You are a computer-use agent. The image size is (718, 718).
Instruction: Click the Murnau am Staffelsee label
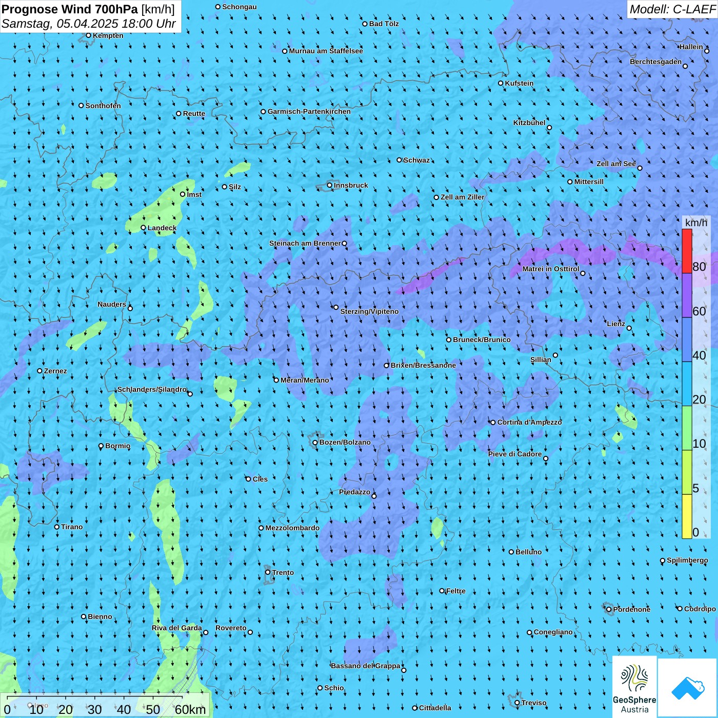point(326,51)
